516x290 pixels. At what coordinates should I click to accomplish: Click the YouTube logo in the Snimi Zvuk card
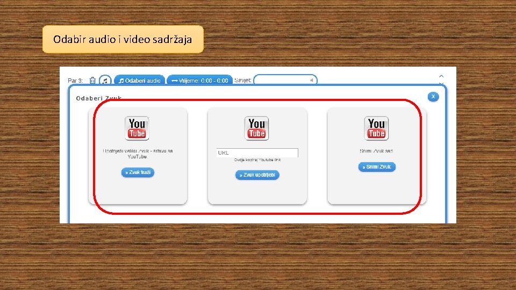[376, 128]
